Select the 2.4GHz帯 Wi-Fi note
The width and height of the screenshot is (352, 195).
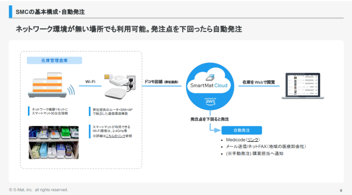[x=112, y=132]
